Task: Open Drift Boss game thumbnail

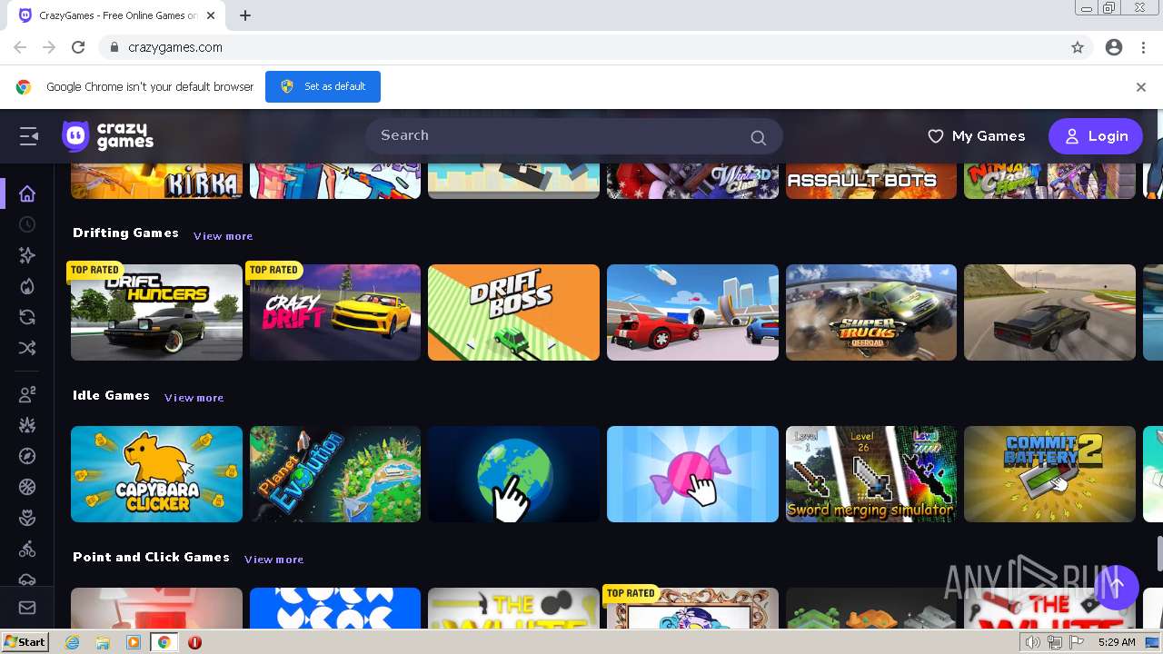Action: 513,312
